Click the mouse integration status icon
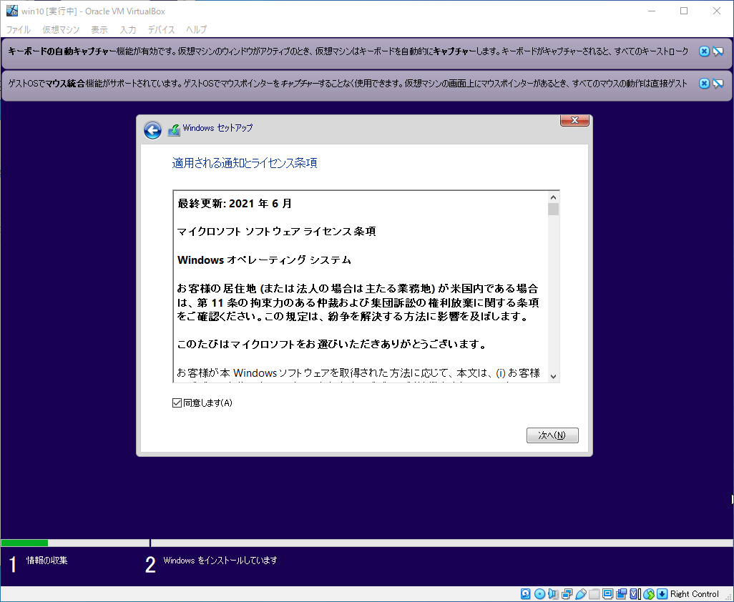Viewport: 734px width, 602px height. pos(648,594)
